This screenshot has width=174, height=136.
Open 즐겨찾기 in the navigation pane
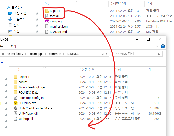click(18, 7)
